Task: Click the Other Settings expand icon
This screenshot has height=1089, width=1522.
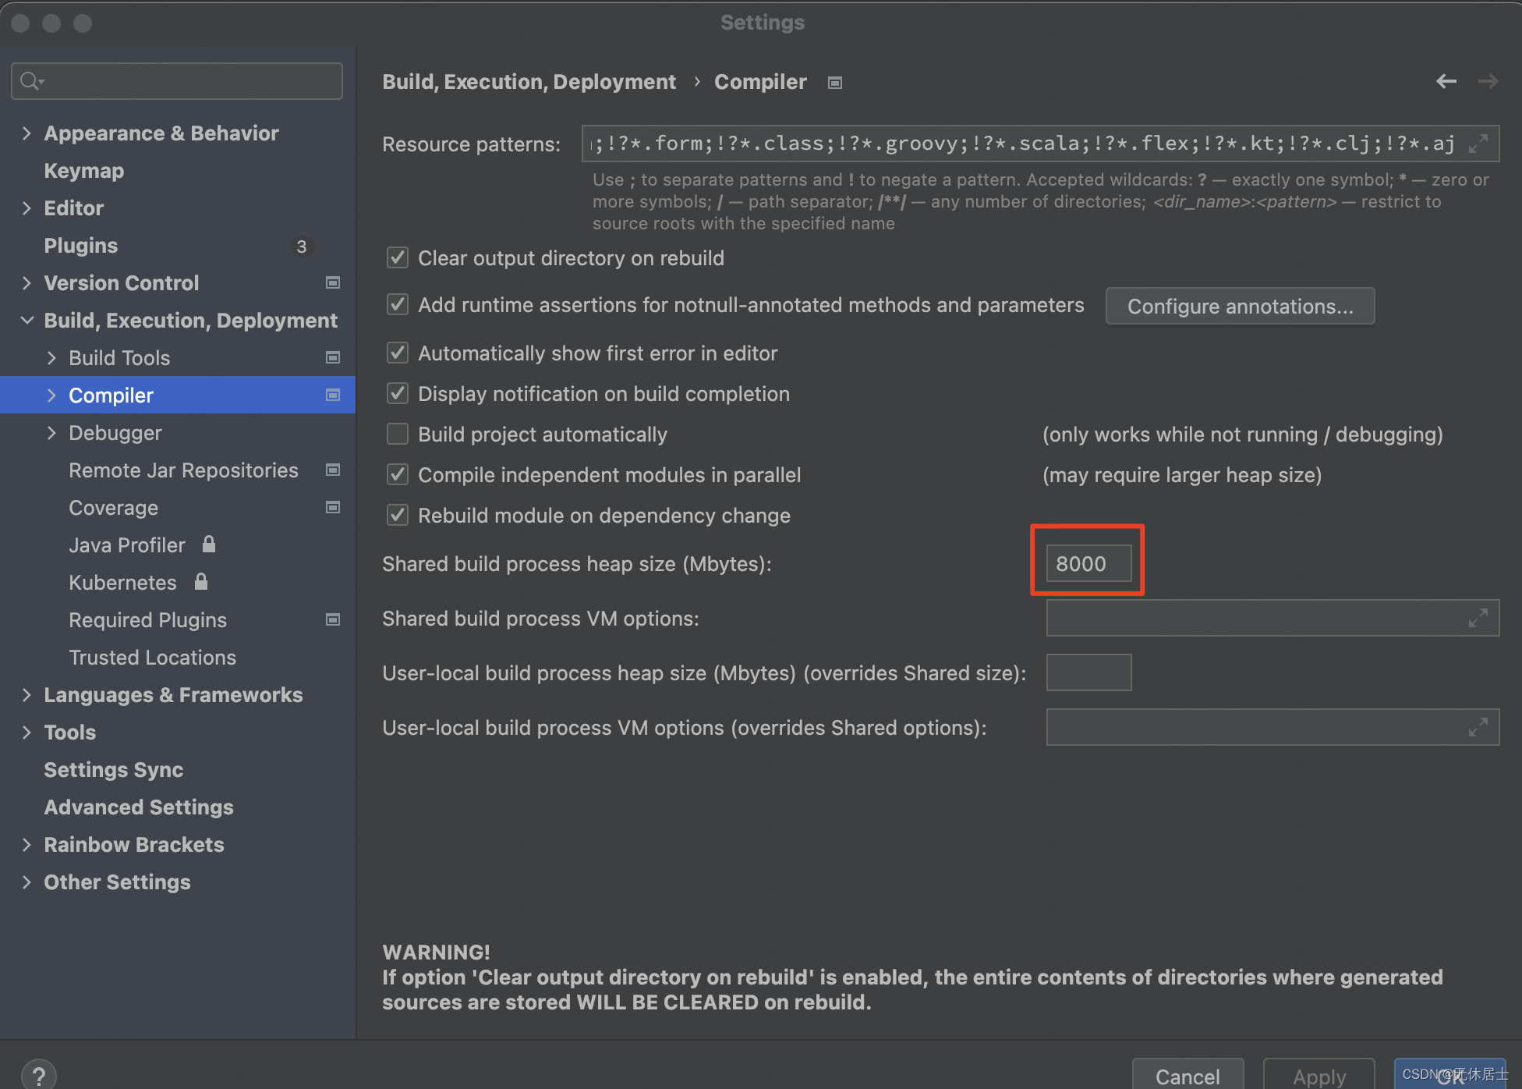Action: (26, 881)
